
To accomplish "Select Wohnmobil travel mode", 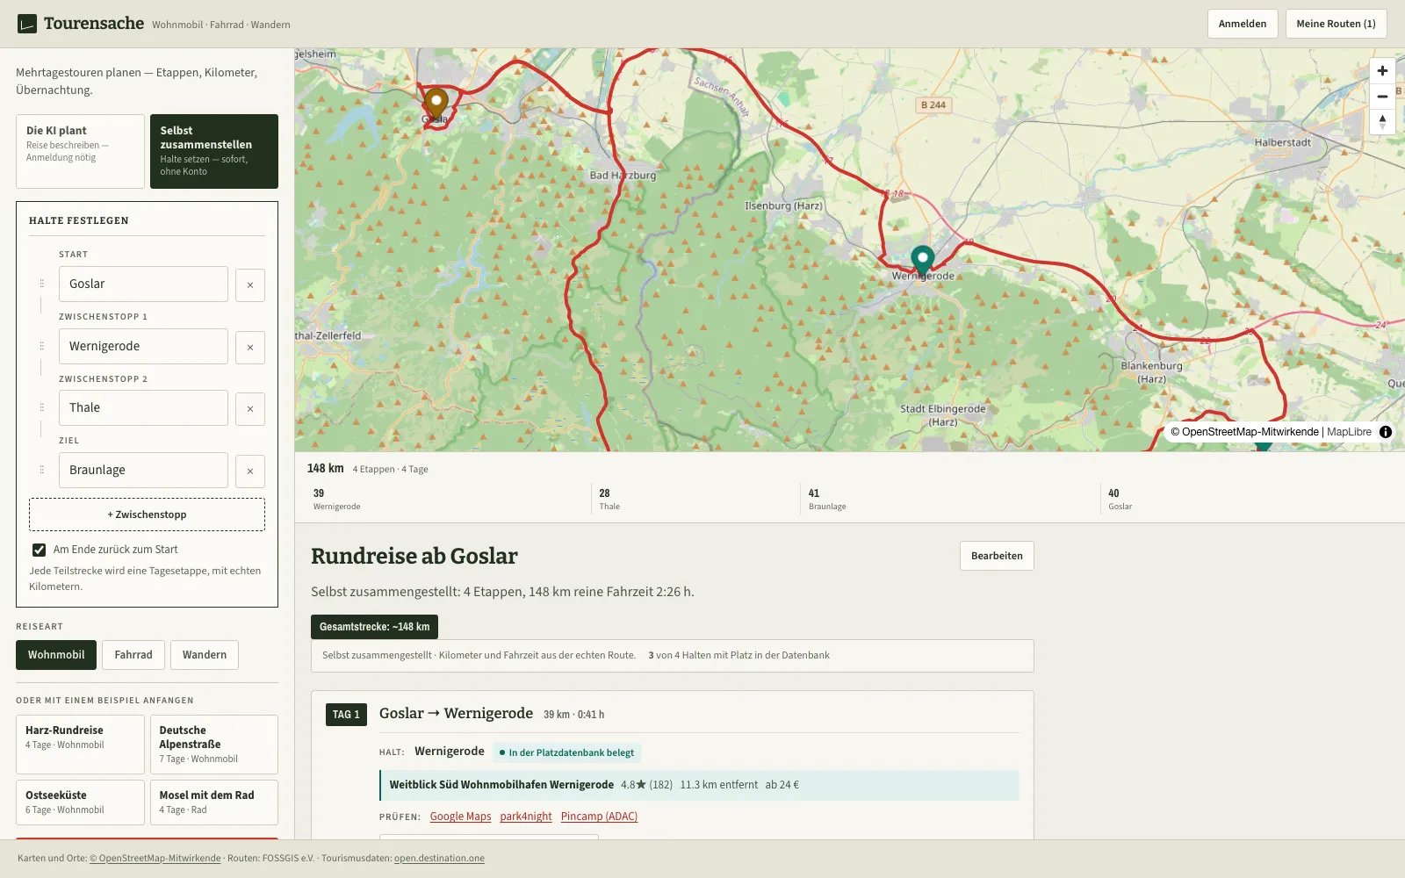I will point(56,655).
